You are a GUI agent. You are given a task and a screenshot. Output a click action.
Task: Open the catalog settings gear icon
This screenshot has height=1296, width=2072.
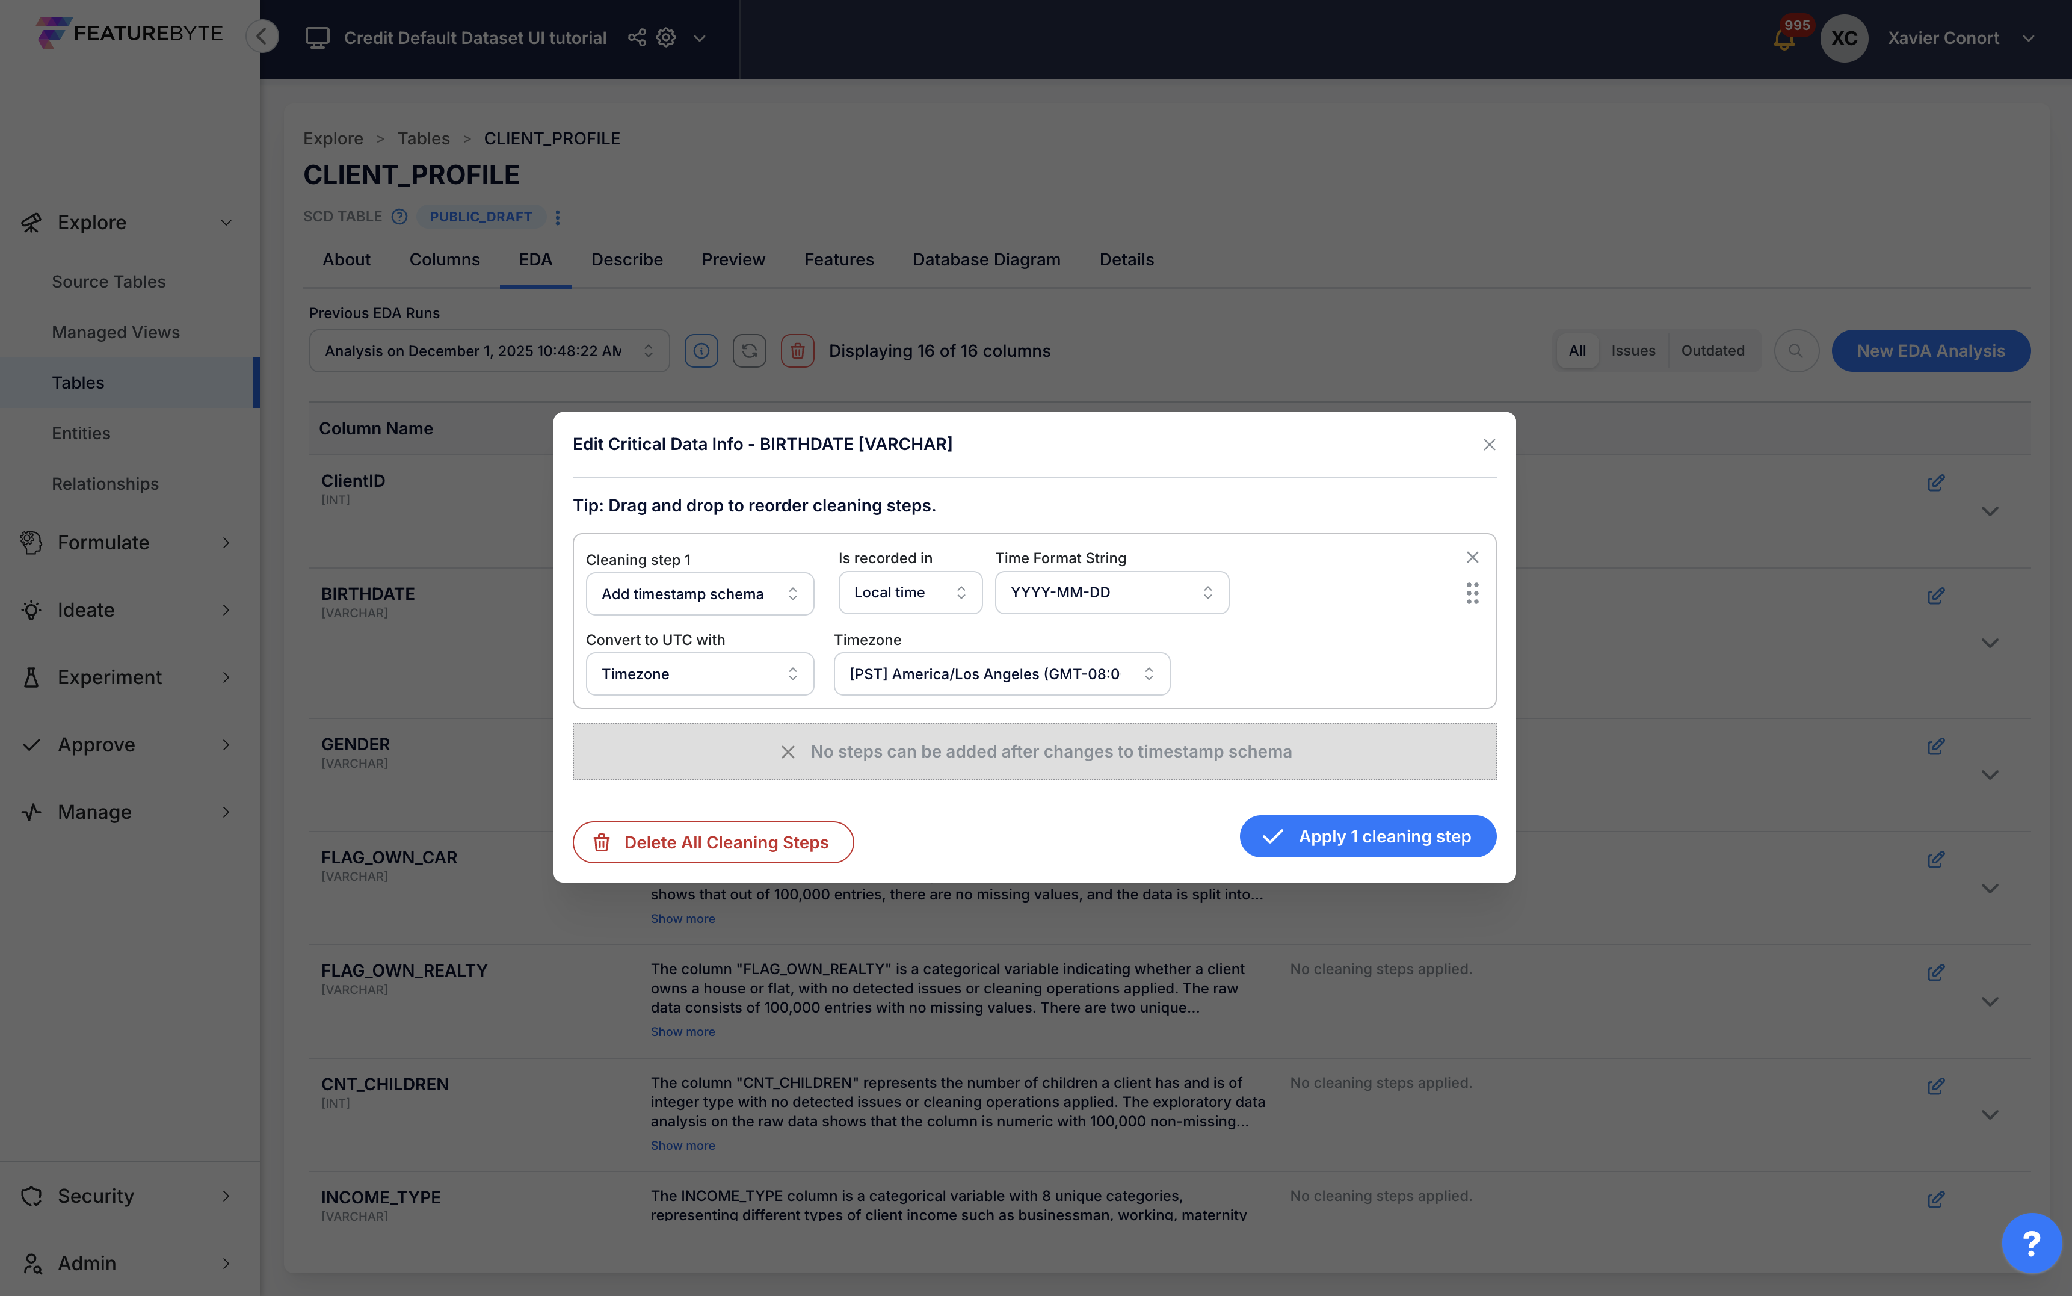point(666,38)
